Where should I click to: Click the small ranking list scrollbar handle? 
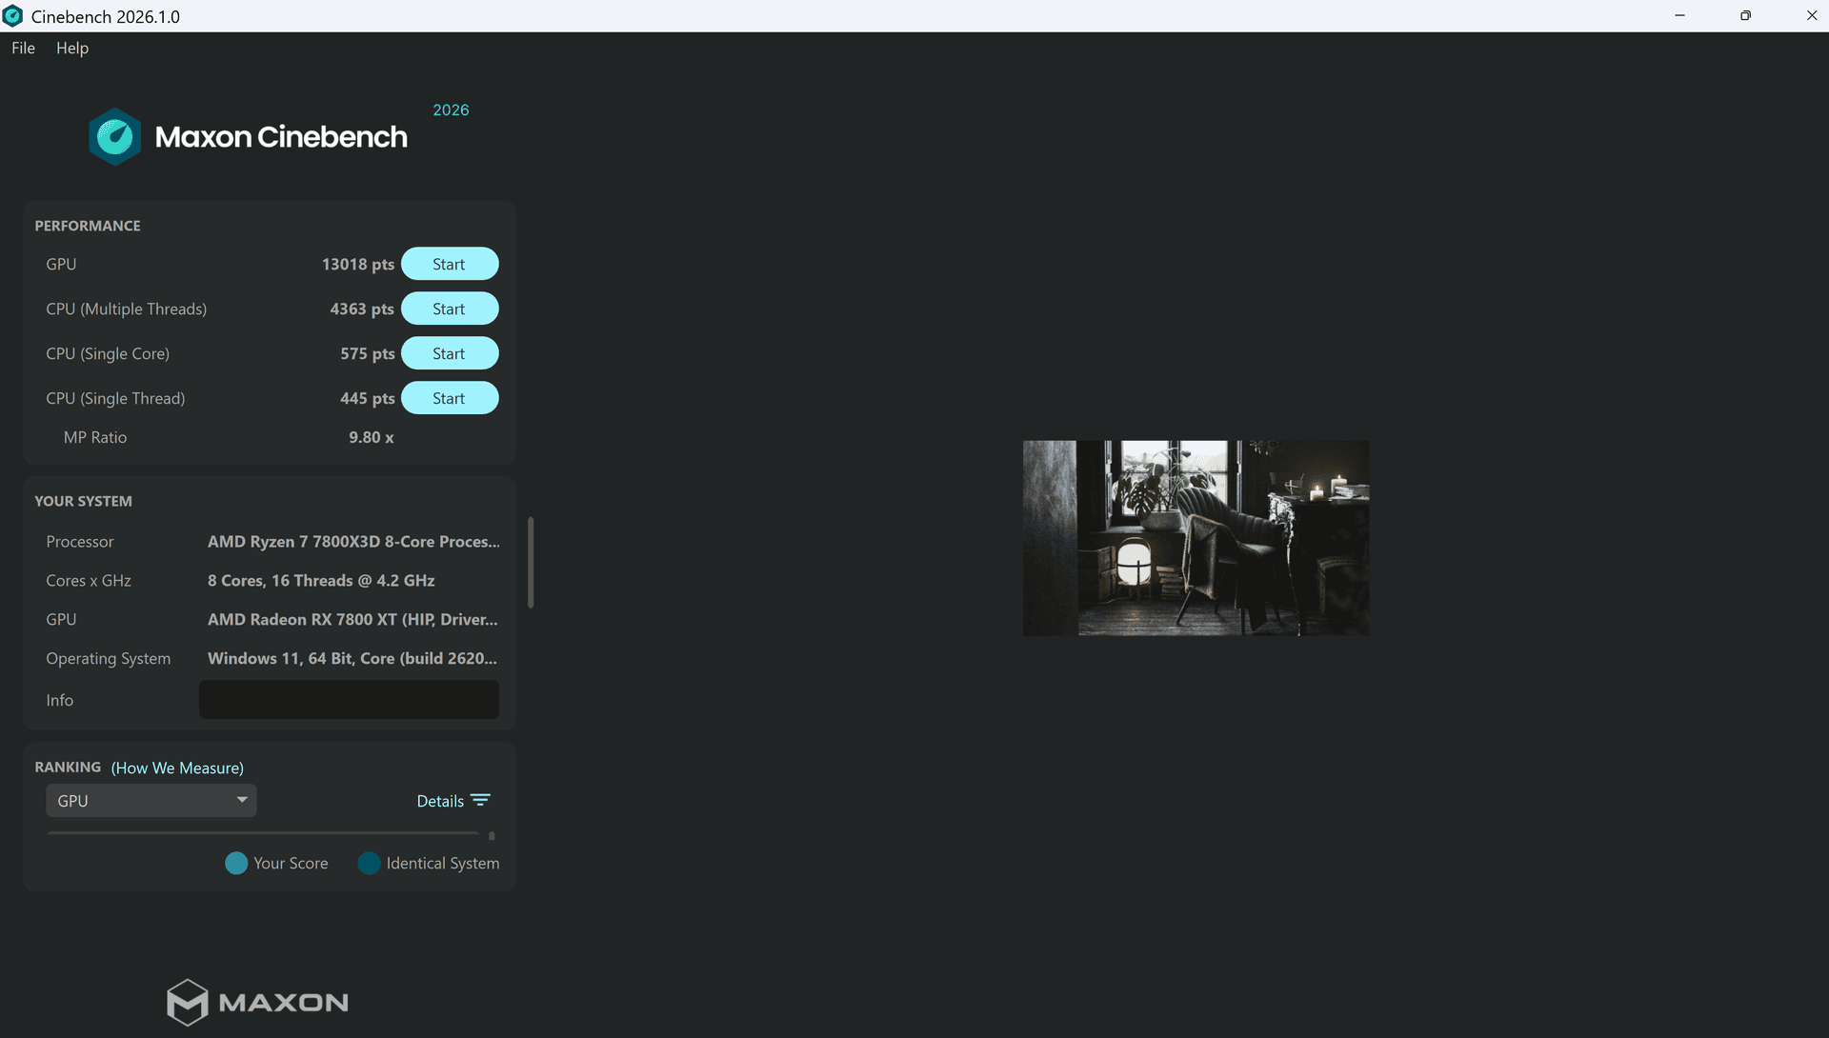(492, 836)
